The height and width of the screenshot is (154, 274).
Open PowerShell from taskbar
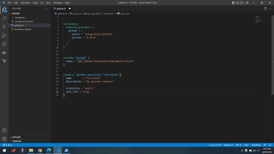pyautogui.click(x=66, y=150)
